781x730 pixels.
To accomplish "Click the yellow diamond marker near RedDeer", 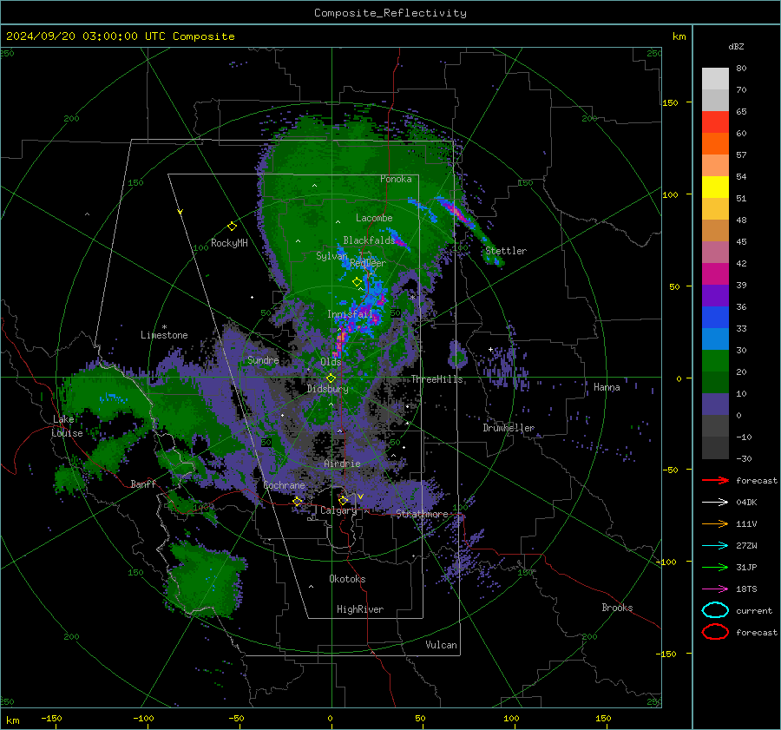I will 357,282.
